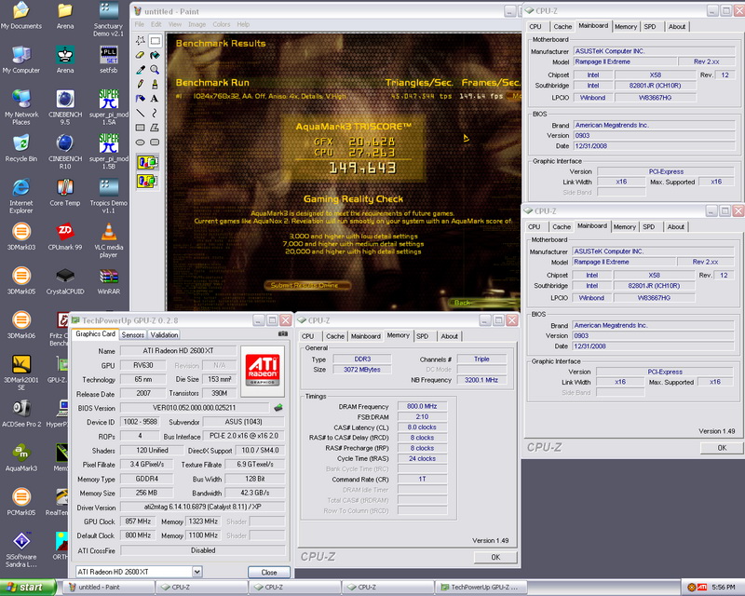Select the 3DMark03 desktop icon
Viewport: 745px width, 596px height.
[x=21, y=237]
